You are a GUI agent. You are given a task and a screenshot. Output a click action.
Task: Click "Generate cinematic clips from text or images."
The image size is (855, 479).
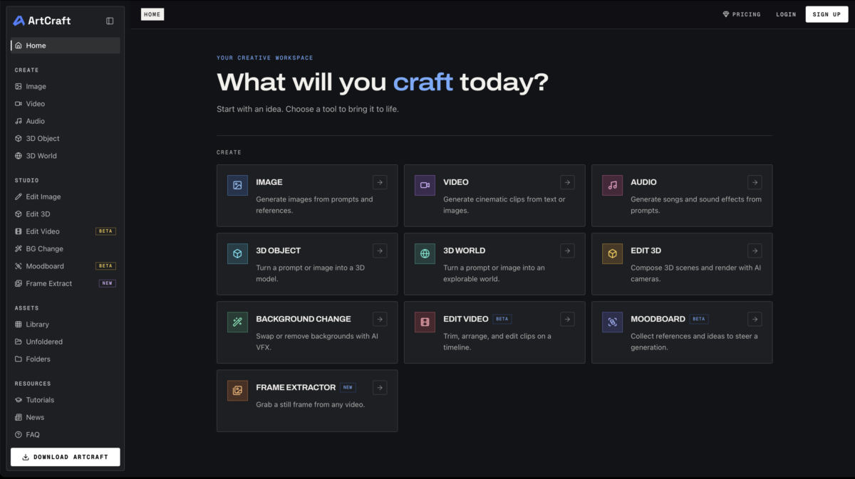pos(504,205)
